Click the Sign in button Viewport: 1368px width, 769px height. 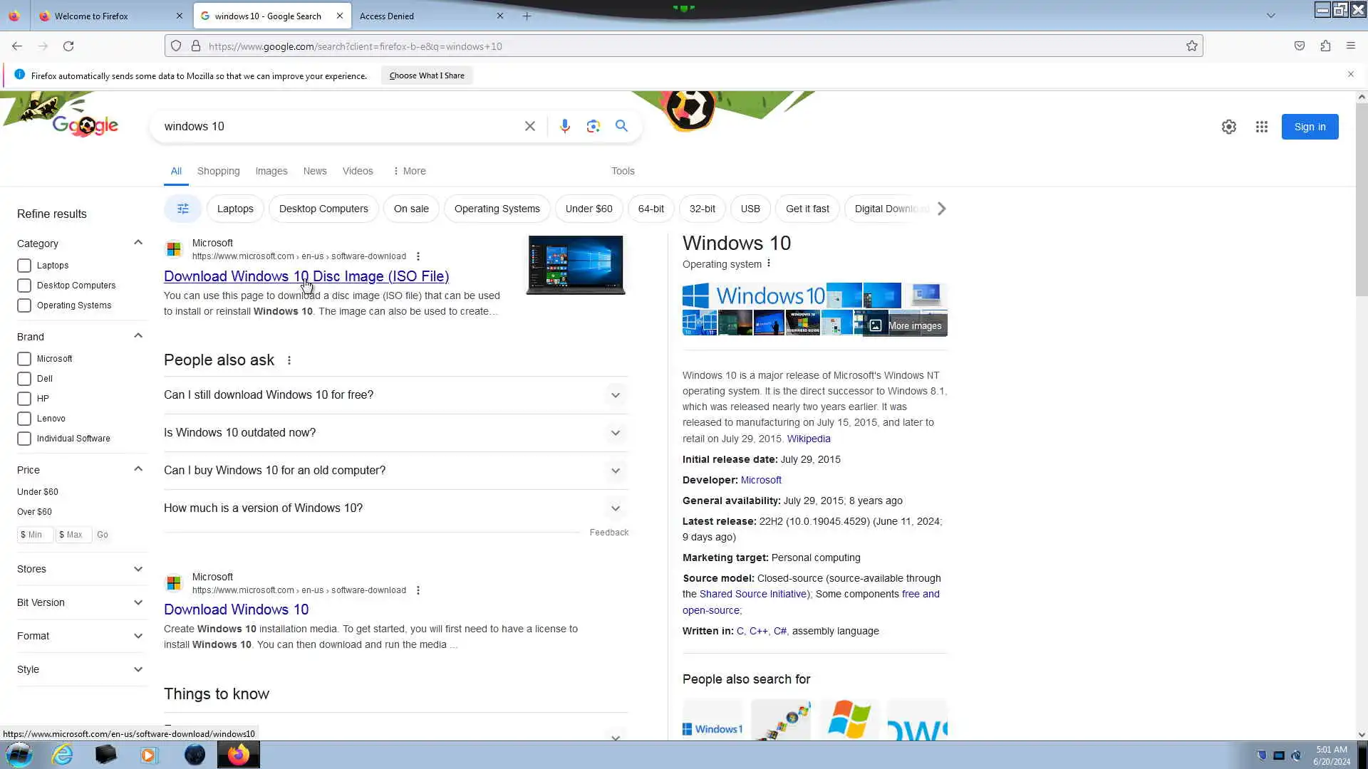point(1309,127)
